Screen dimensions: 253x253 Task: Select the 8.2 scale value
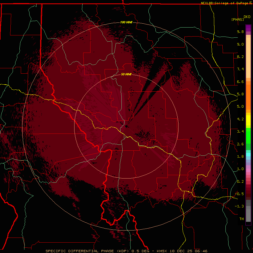pyautogui.click(x=240, y=57)
